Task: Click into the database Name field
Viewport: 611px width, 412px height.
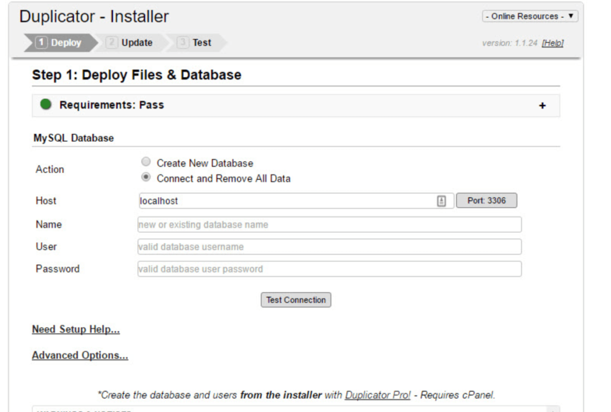Action: point(329,225)
